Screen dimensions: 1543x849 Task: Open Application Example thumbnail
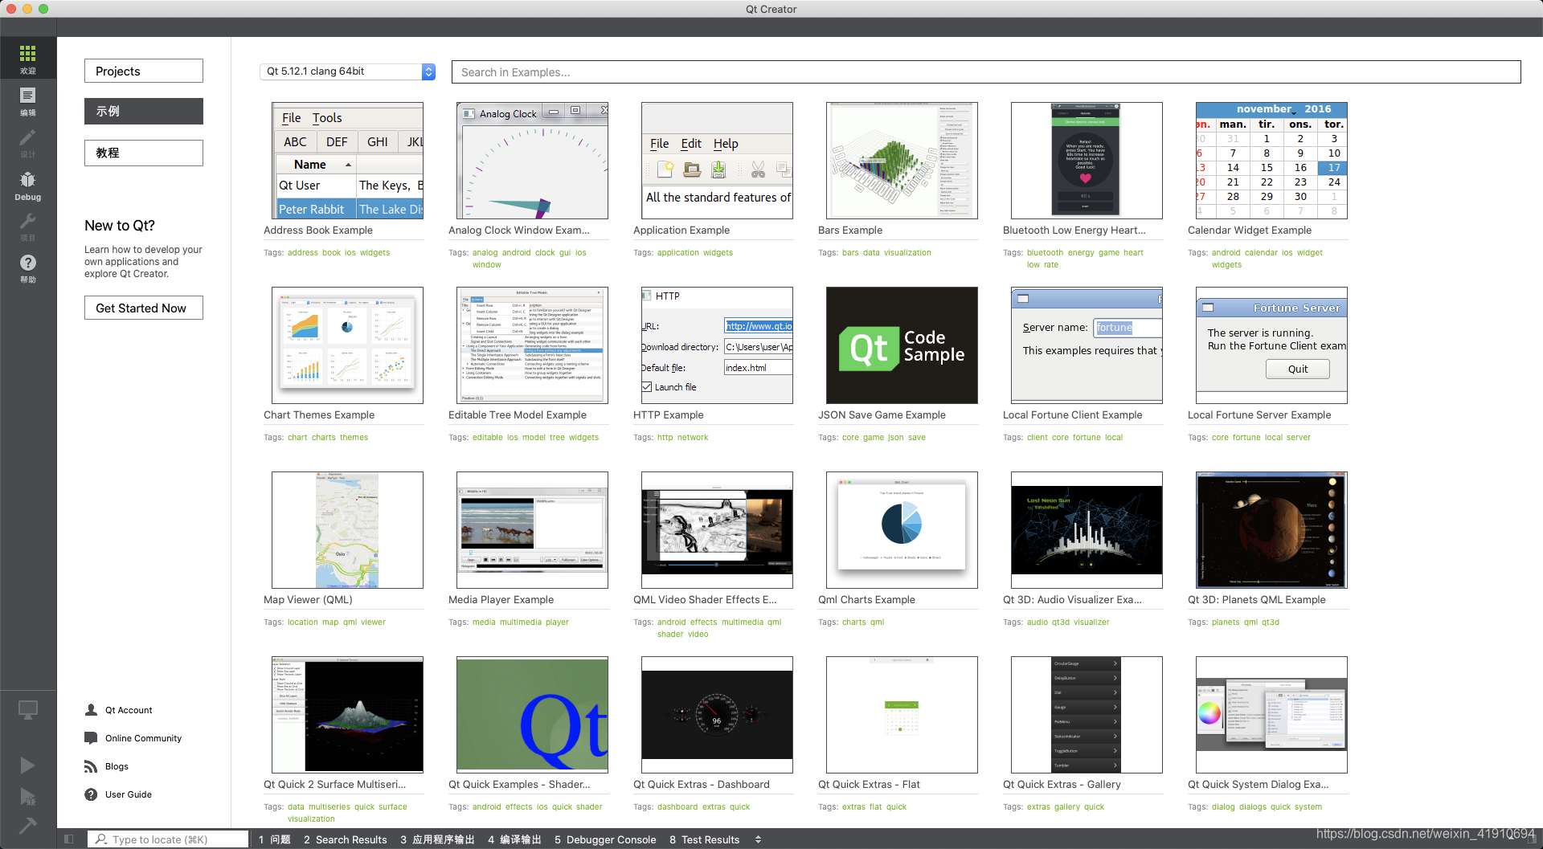click(717, 161)
